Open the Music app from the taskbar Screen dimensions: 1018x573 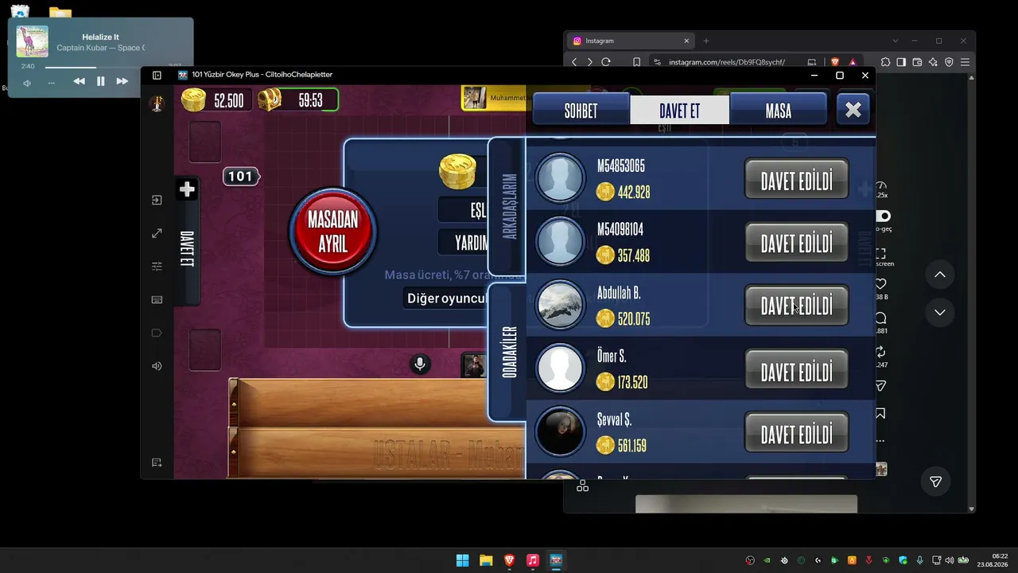tap(533, 560)
